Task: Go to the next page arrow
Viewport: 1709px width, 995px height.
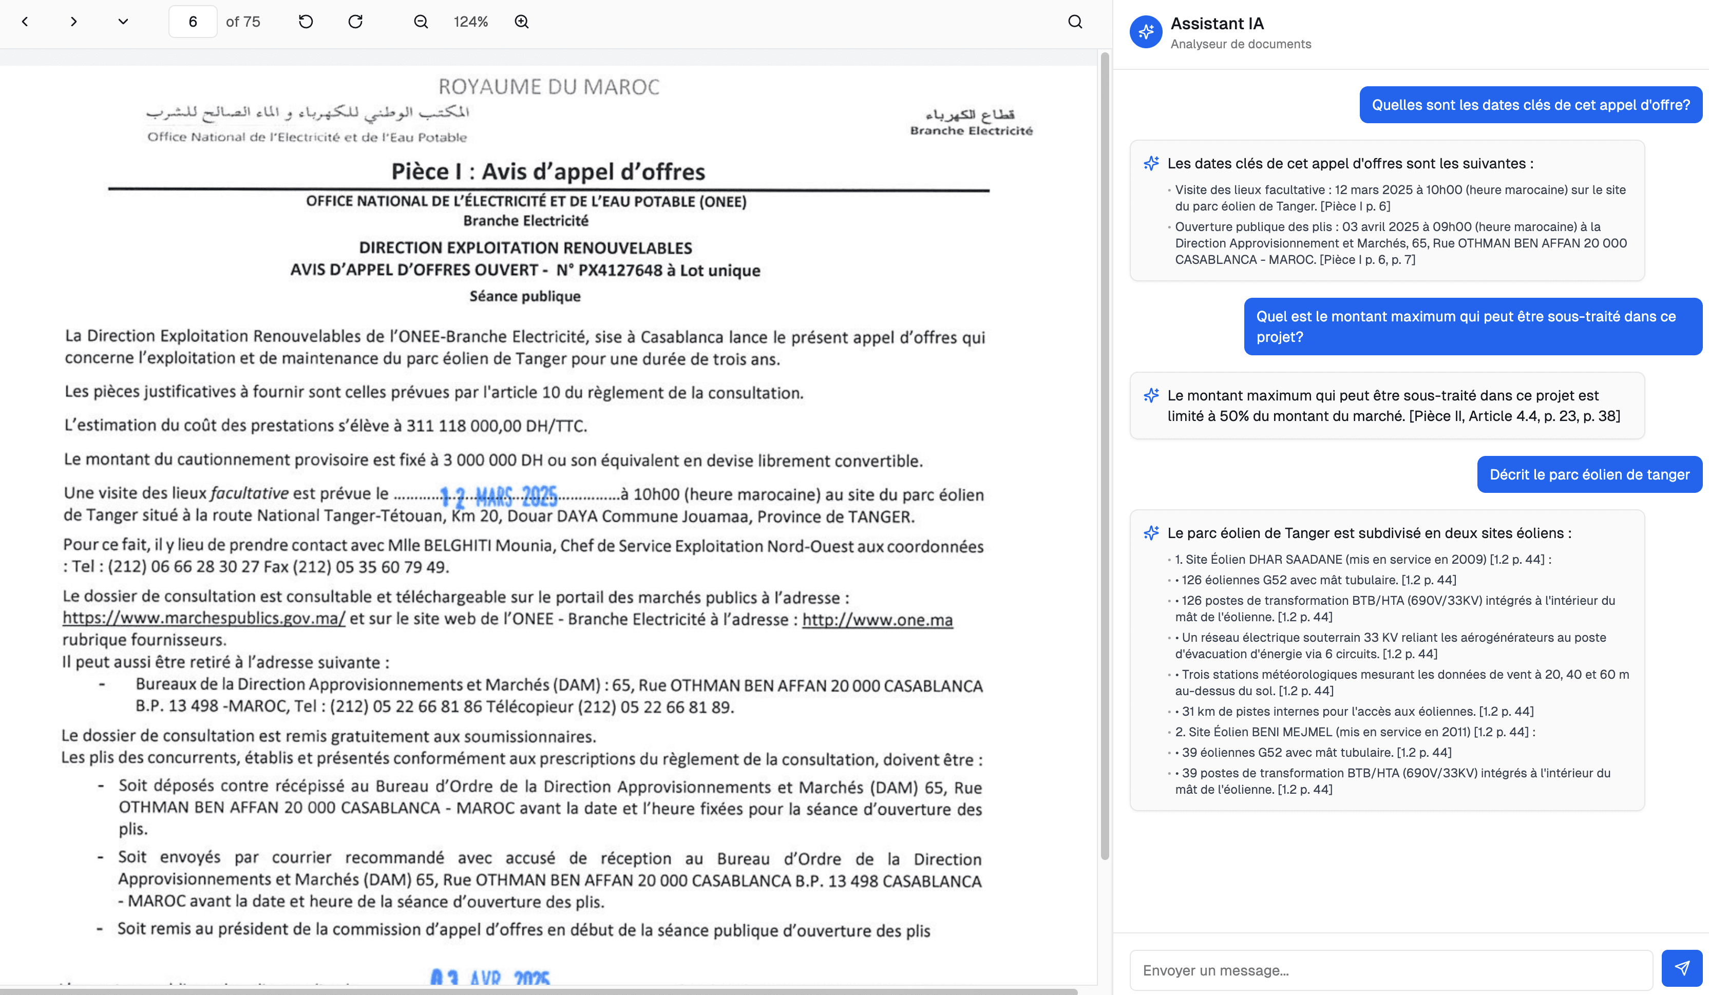Action: coord(74,22)
